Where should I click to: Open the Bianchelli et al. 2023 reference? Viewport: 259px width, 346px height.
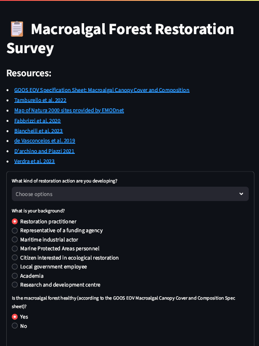[38, 131]
